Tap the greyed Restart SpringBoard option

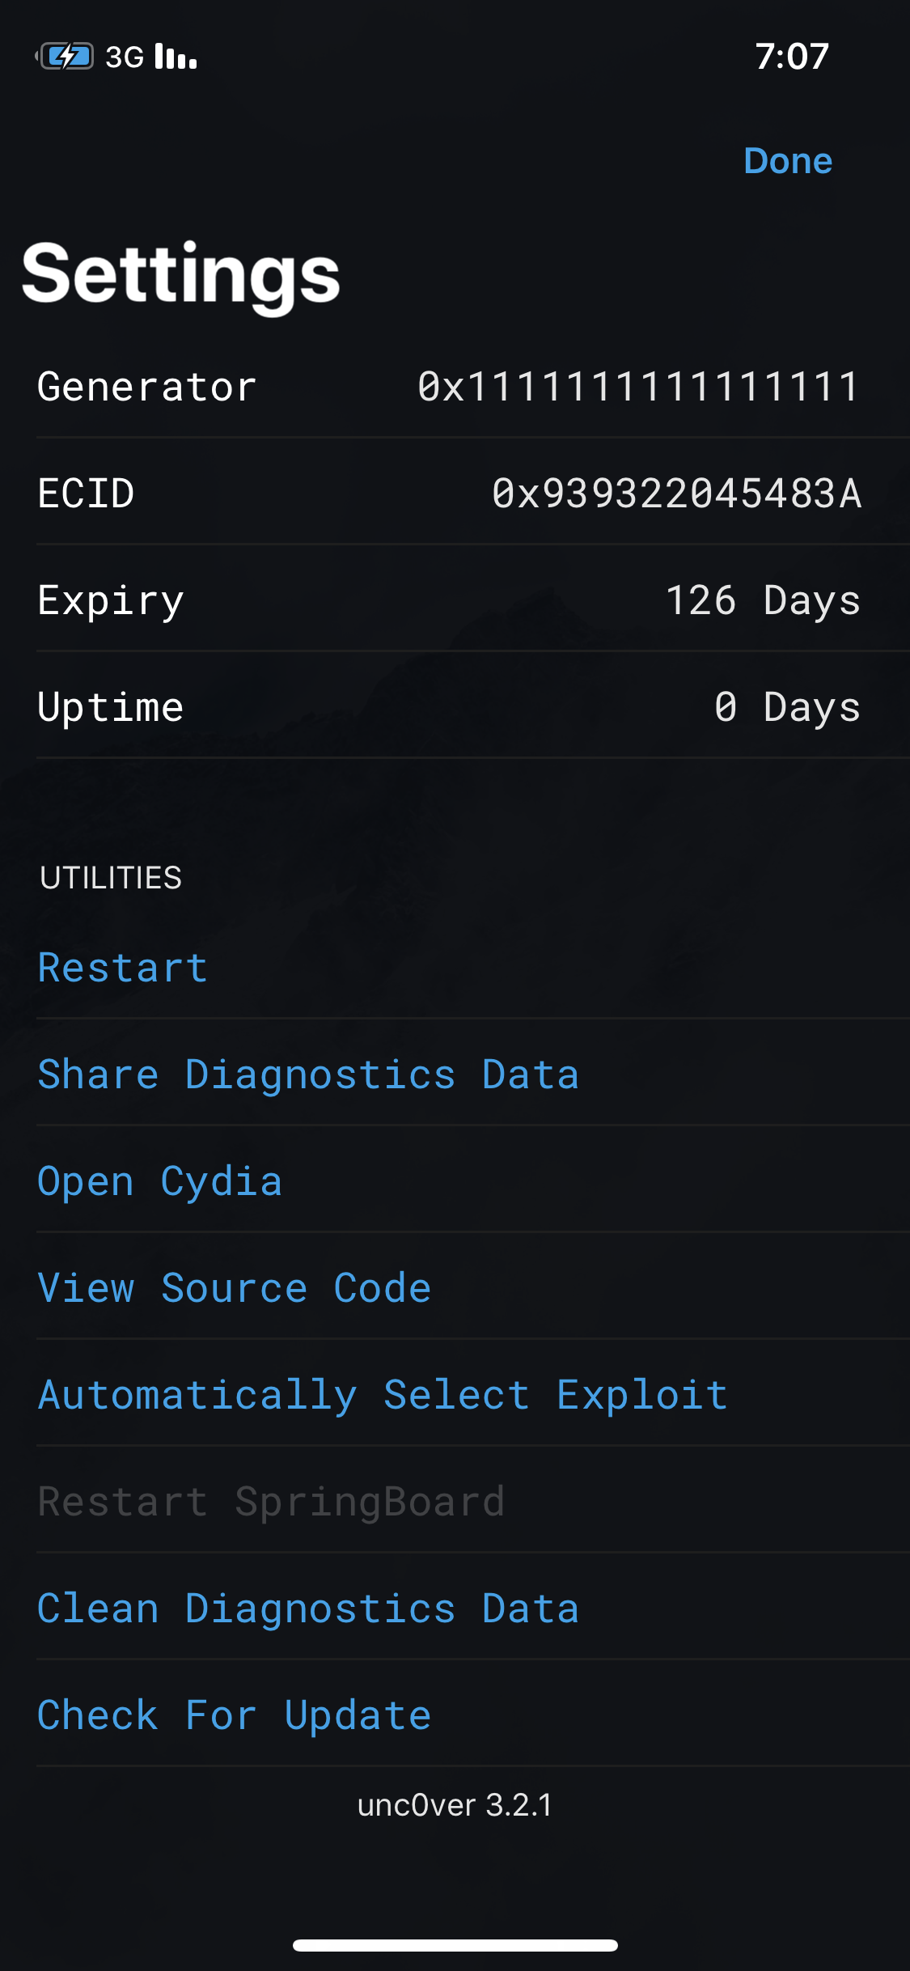coord(272,1502)
